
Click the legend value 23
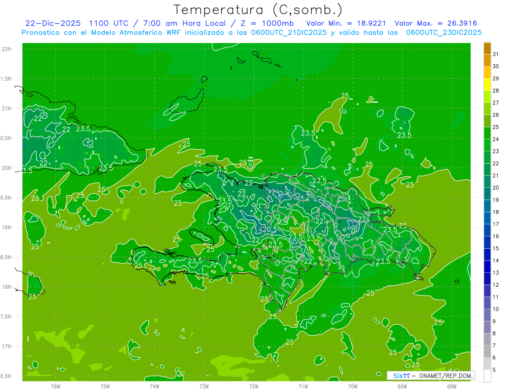(x=496, y=151)
